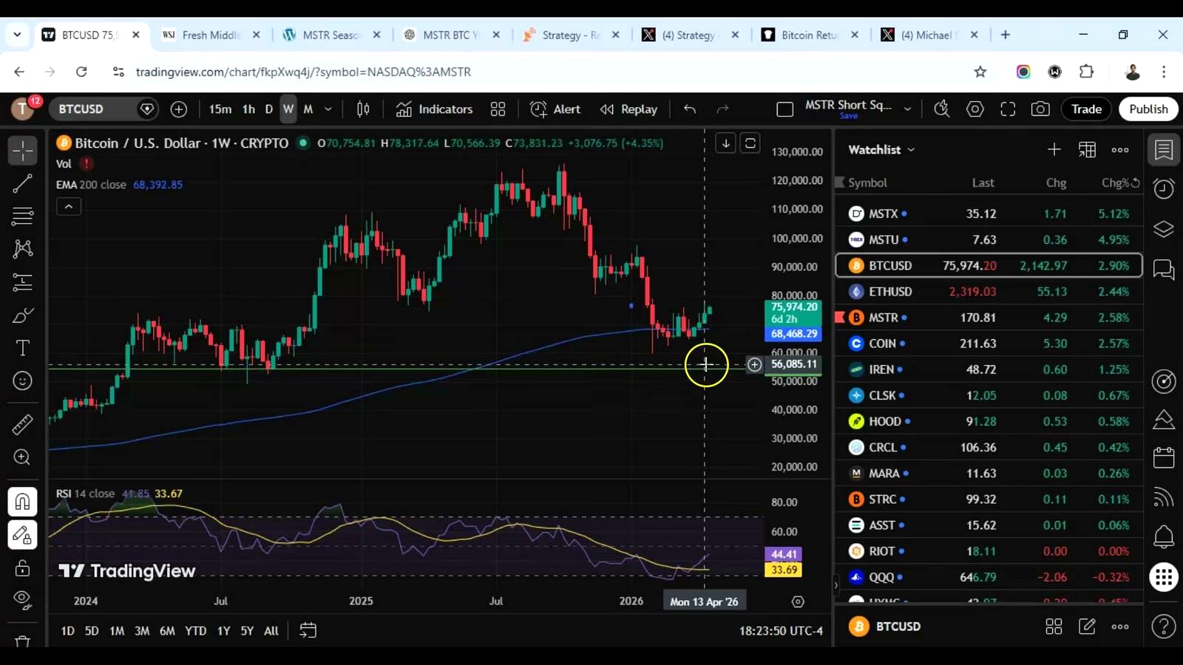1183x665 pixels.
Task: Select COIN row in watchlist
Action: 989,344
